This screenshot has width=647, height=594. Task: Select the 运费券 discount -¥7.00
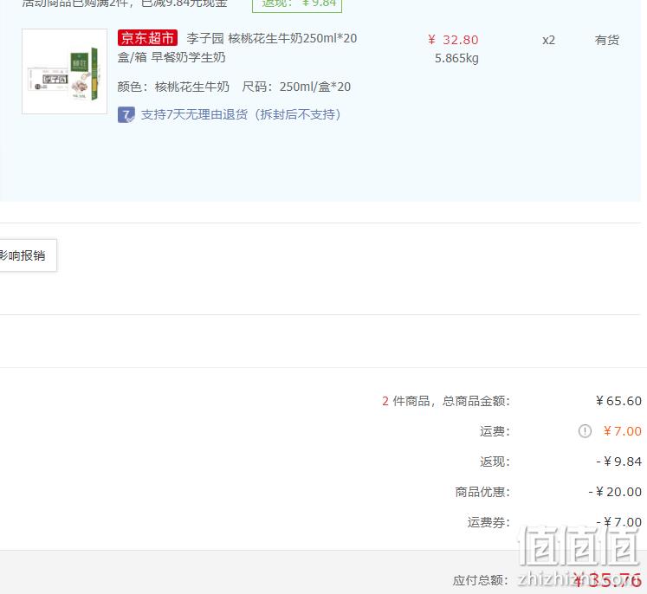coord(619,522)
